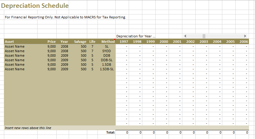Click the year scrollbar thumb

[x=204, y=36]
